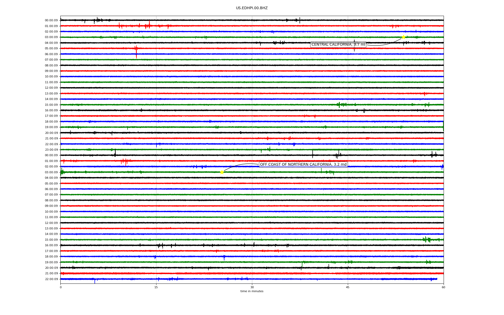The width and height of the screenshot is (504, 315).
Task: Click the 'time in minutes' axis label
Action: (252, 291)
